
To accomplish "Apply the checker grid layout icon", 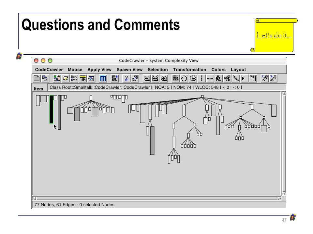I will point(175,78).
